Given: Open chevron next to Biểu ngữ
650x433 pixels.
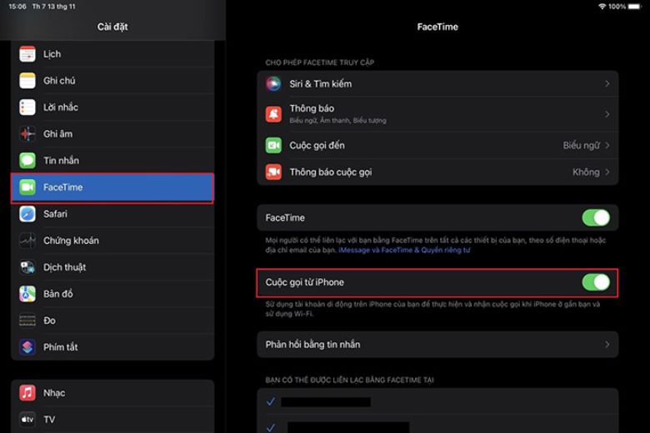Looking at the screenshot, I should (x=607, y=146).
